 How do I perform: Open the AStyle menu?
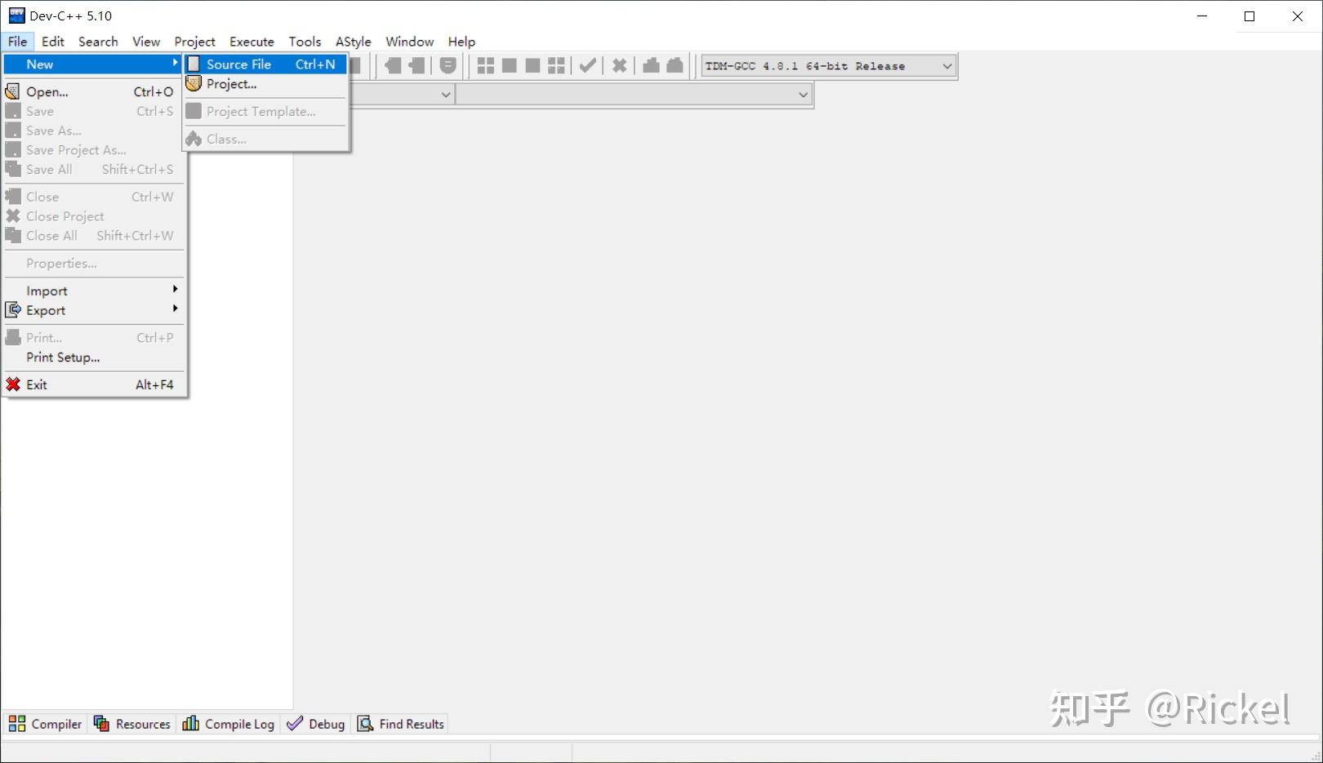[x=353, y=42]
